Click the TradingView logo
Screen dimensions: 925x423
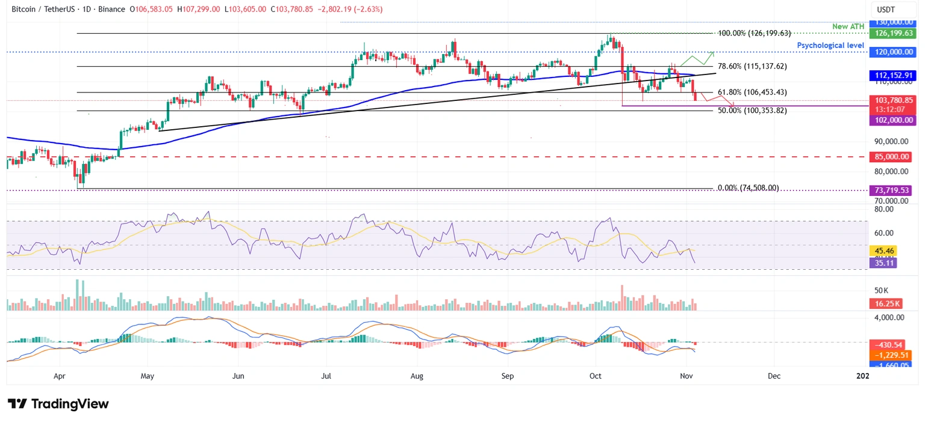tap(57, 404)
